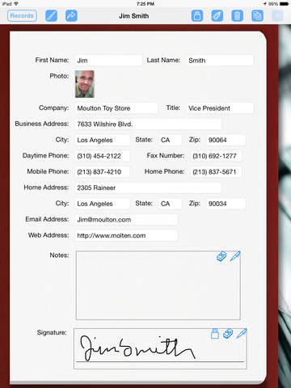The height and width of the screenshot is (388, 291).
Task: Tap the pen edit icon in toolbar
Action: click(51, 15)
